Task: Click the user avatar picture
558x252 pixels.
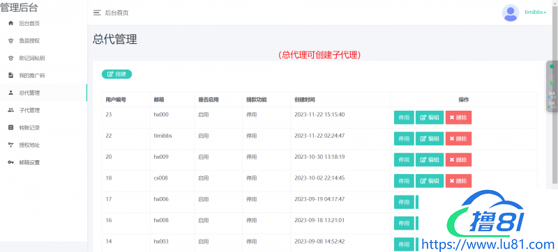Action: [511, 13]
